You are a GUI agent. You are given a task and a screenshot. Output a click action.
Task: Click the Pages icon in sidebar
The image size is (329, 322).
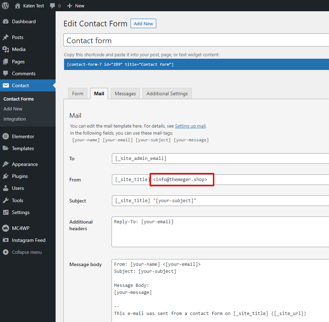point(6,62)
